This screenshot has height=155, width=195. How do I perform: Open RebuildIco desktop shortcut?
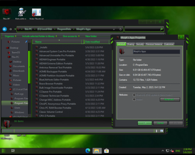click(21, 14)
